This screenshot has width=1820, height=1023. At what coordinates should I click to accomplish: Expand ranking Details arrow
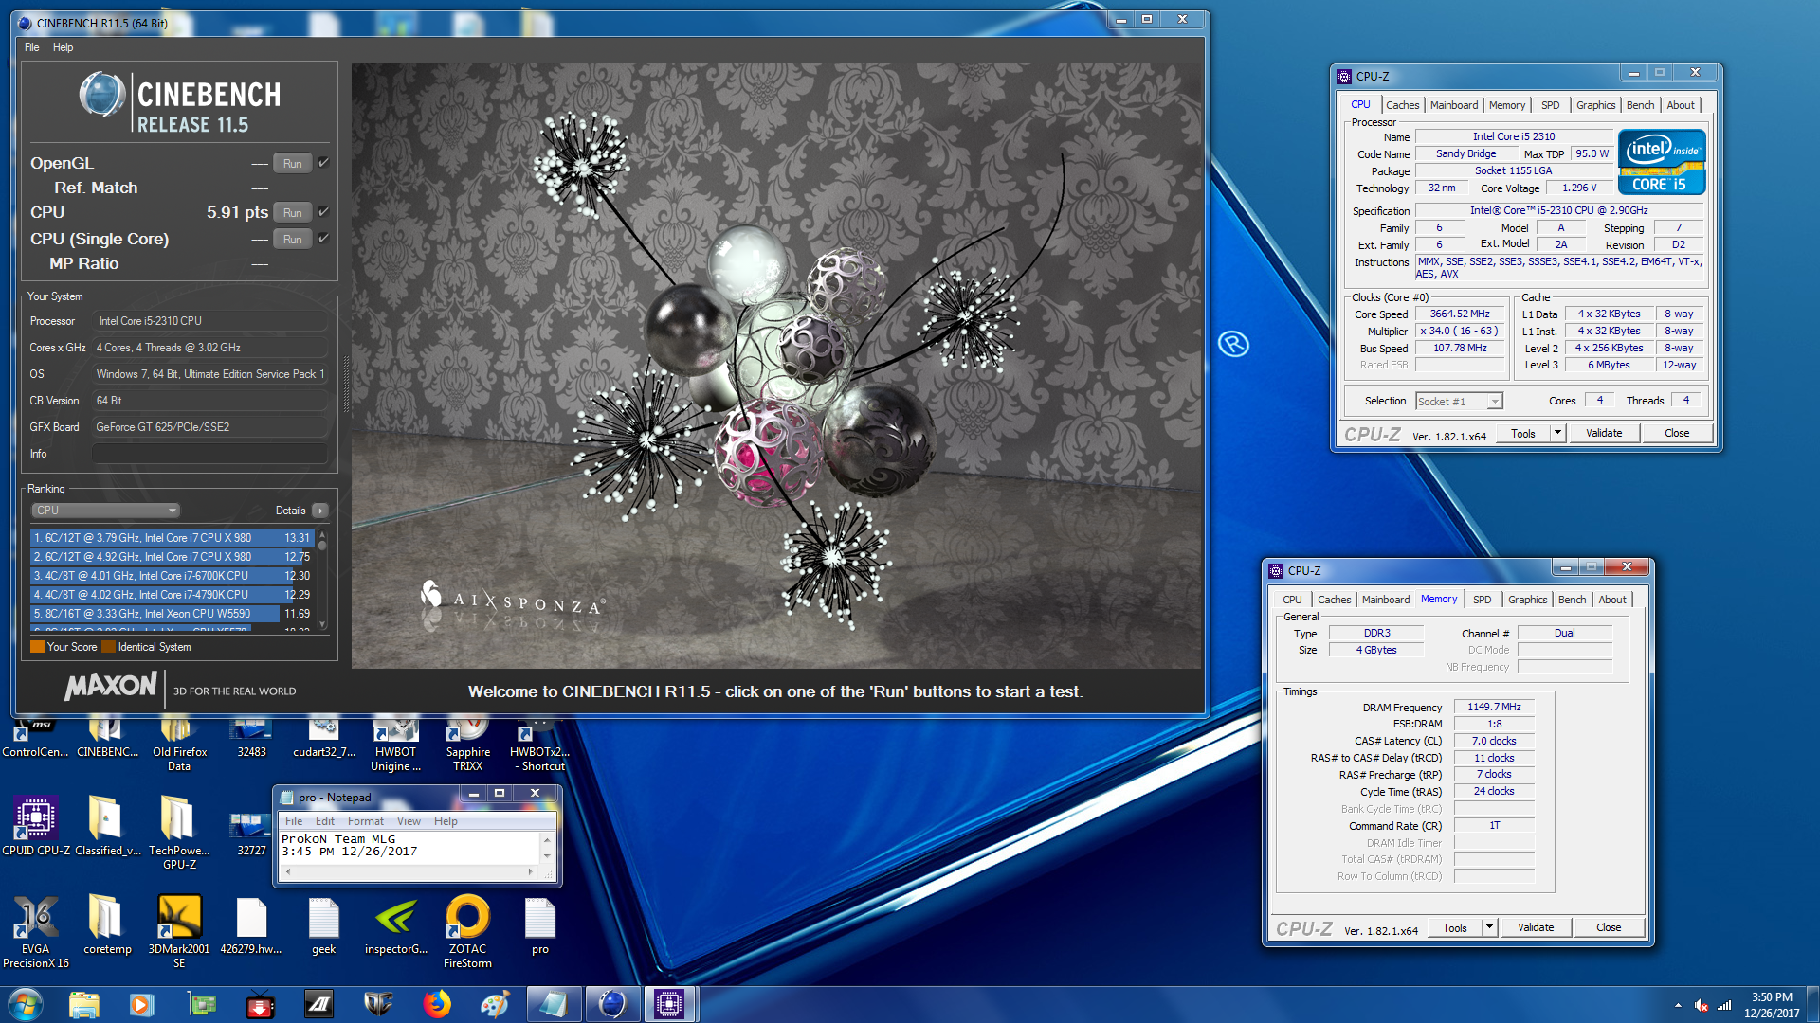[x=320, y=511]
